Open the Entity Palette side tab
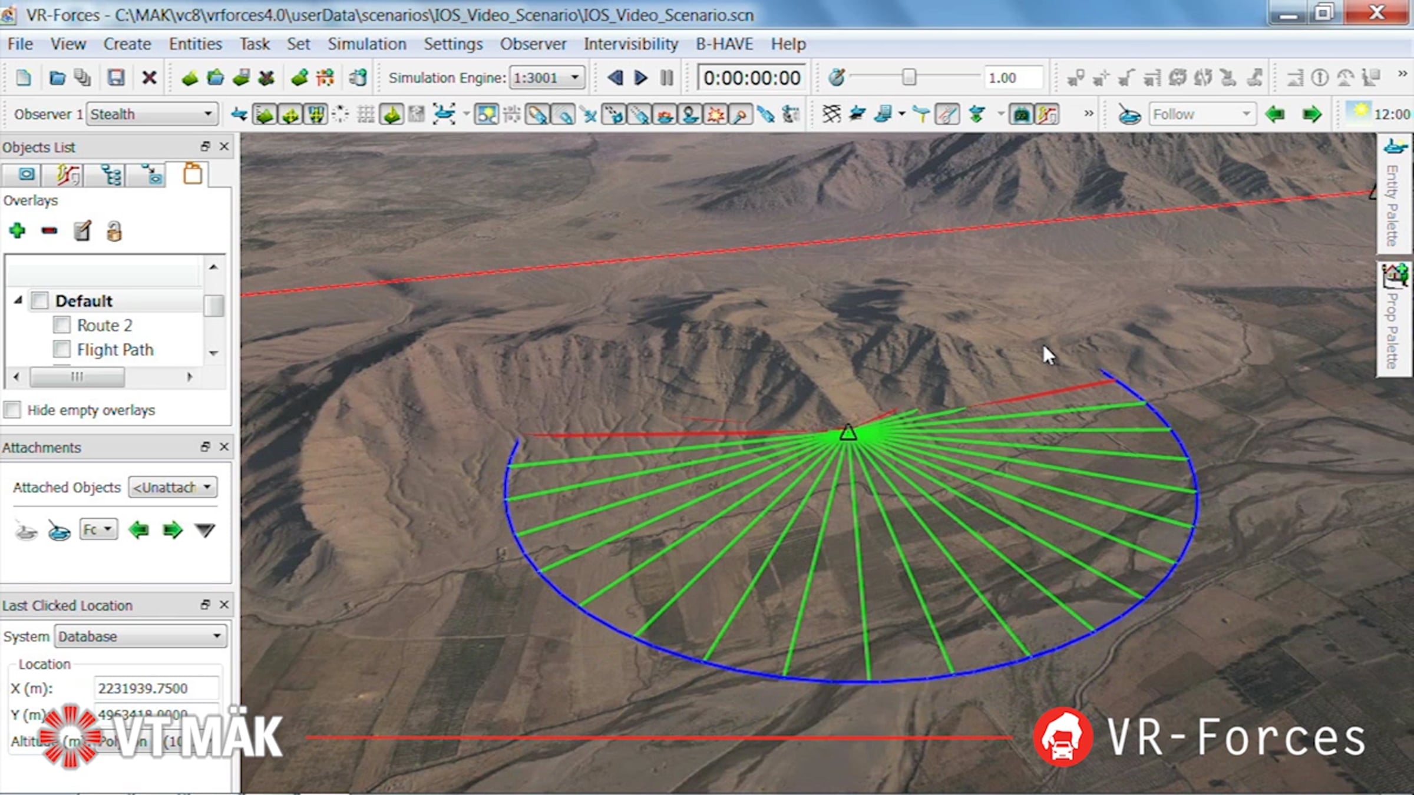 (x=1393, y=194)
